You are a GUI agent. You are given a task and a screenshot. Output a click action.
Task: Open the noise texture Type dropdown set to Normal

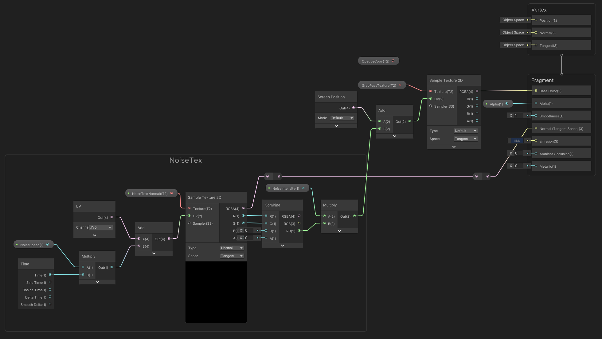[x=232, y=248]
